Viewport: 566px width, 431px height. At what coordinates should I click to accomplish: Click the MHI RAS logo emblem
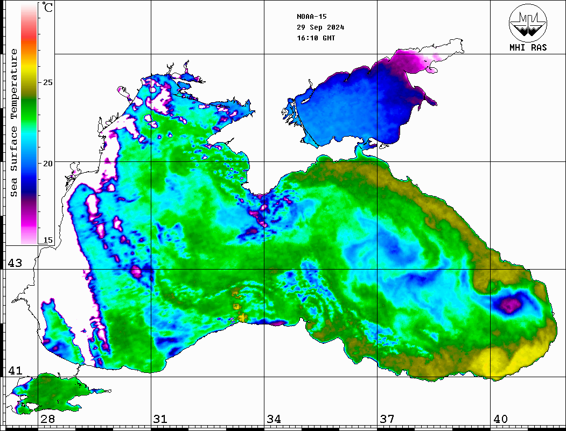point(528,23)
